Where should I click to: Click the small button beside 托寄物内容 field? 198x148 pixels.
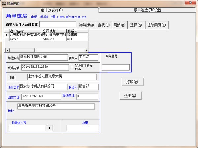click(x=49, y=128)
